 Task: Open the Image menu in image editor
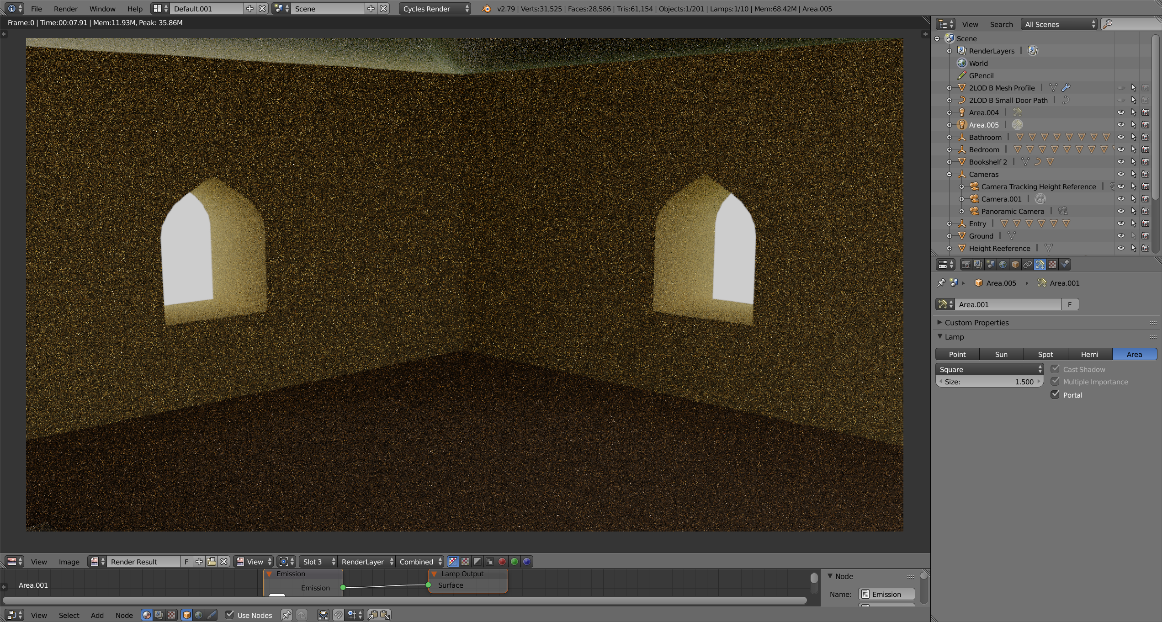coord(69,562)
